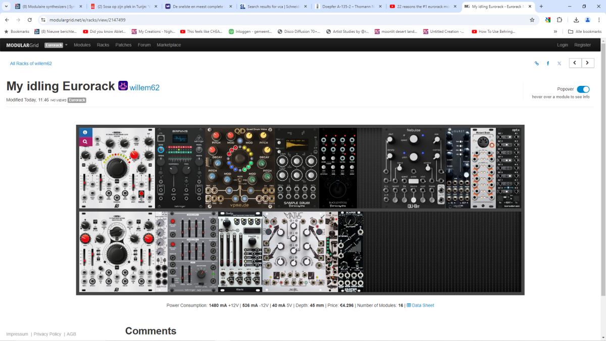
Task: Open the Privacy Policy link
Action: [47, 334]
